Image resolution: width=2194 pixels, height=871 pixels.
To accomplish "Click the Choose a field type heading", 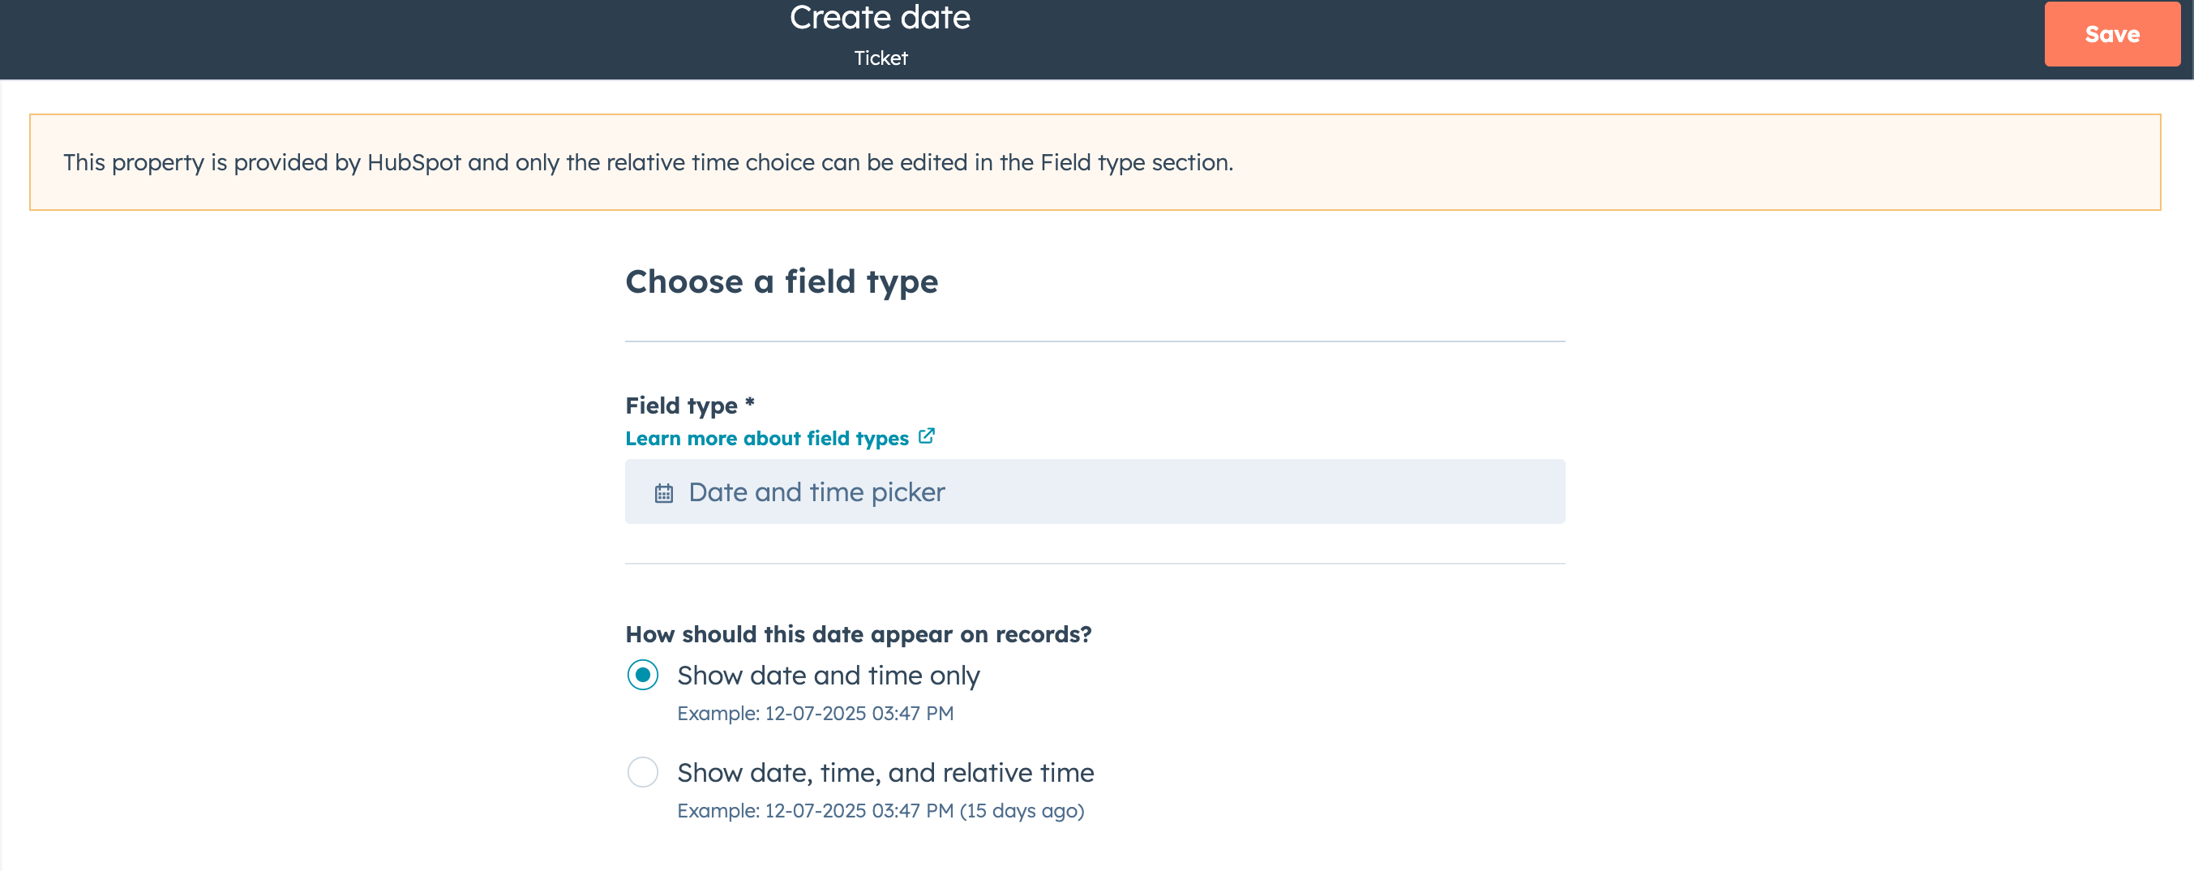I will [781, 281].
